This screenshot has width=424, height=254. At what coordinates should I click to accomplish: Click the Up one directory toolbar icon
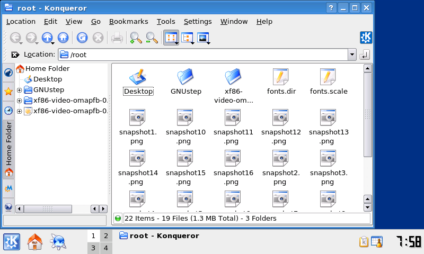click(47, 38)
